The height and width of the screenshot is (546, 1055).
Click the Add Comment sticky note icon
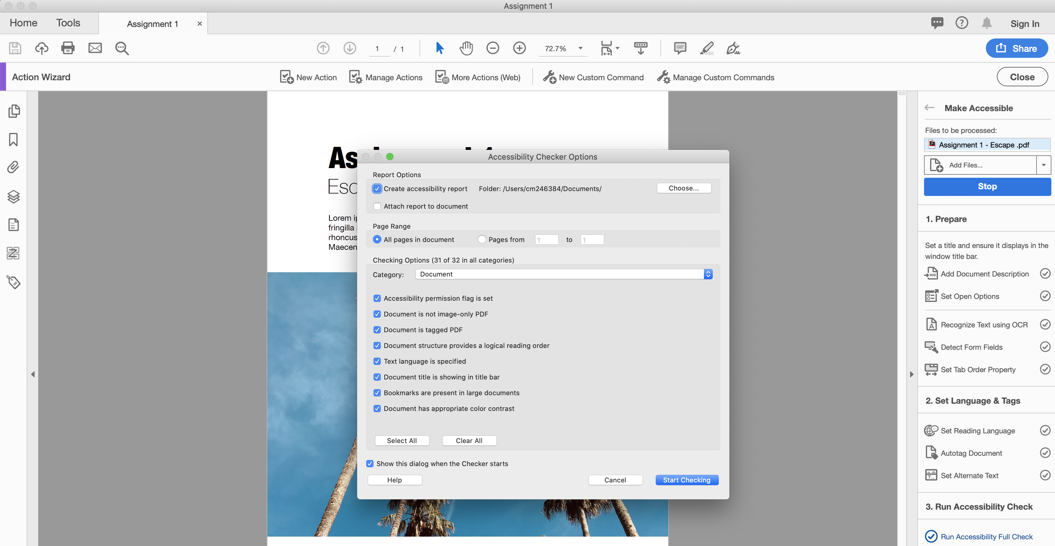point(680,48)
